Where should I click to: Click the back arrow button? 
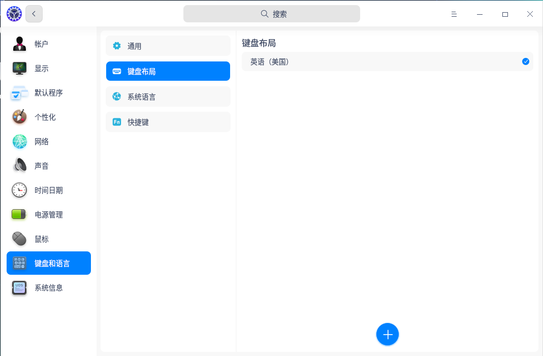tap(34, 14)
